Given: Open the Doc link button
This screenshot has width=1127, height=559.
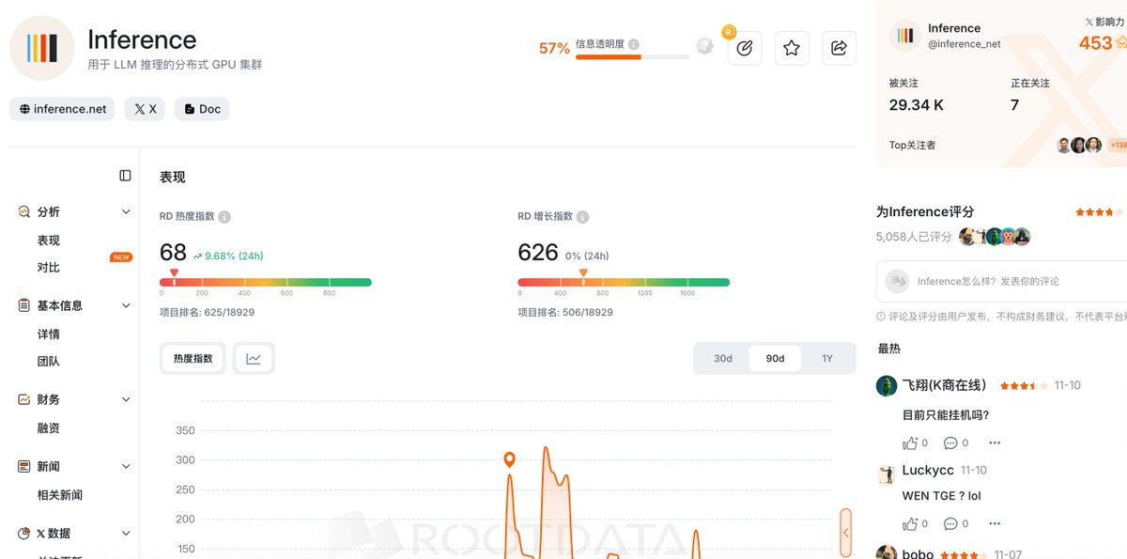Looking at the screenshot, I should [202, 109].
